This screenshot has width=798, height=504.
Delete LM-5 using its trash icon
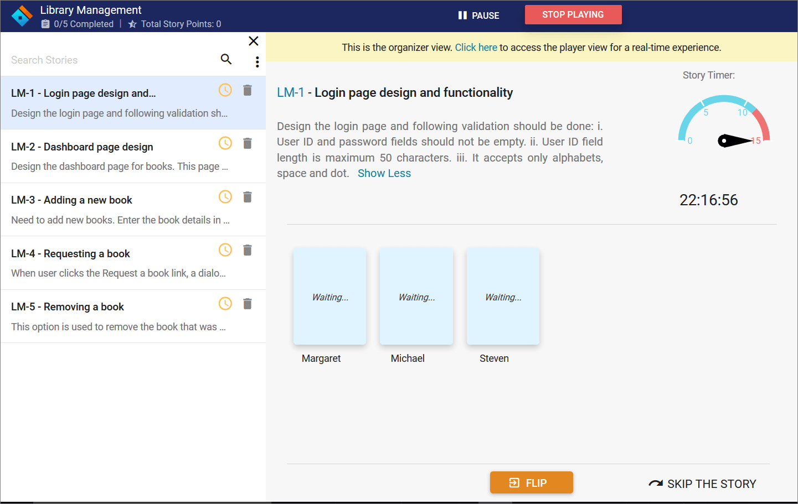tap(247, 303)
